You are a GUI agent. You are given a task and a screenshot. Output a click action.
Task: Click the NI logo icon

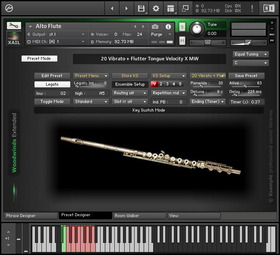point(269,8)
